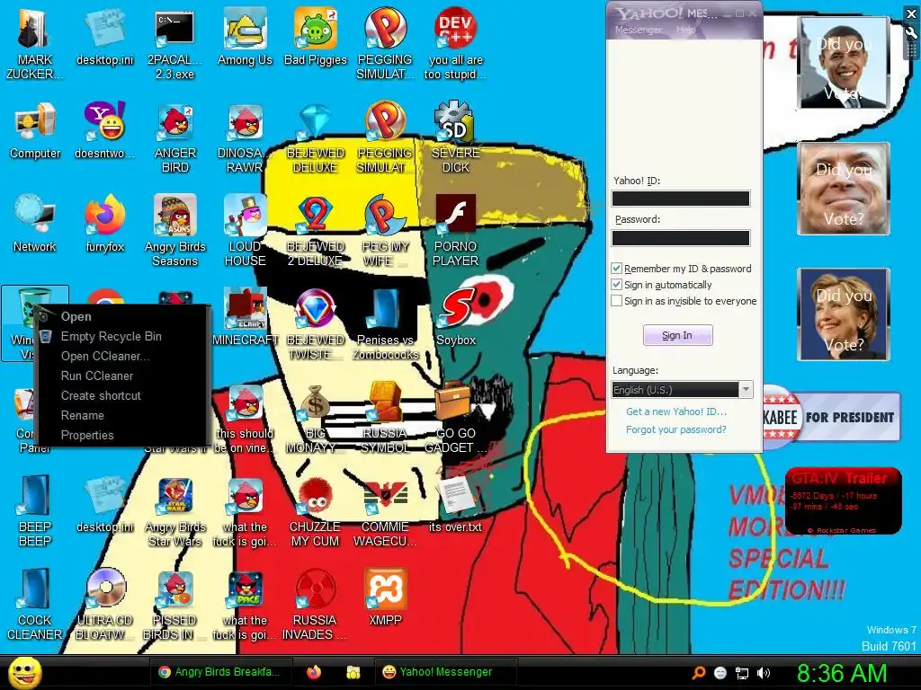The height and width of the screenshot is (690, 921).
Task: Open the Among Us desktop shortcut
Action: pyautogui.click(x=245, y=37)
